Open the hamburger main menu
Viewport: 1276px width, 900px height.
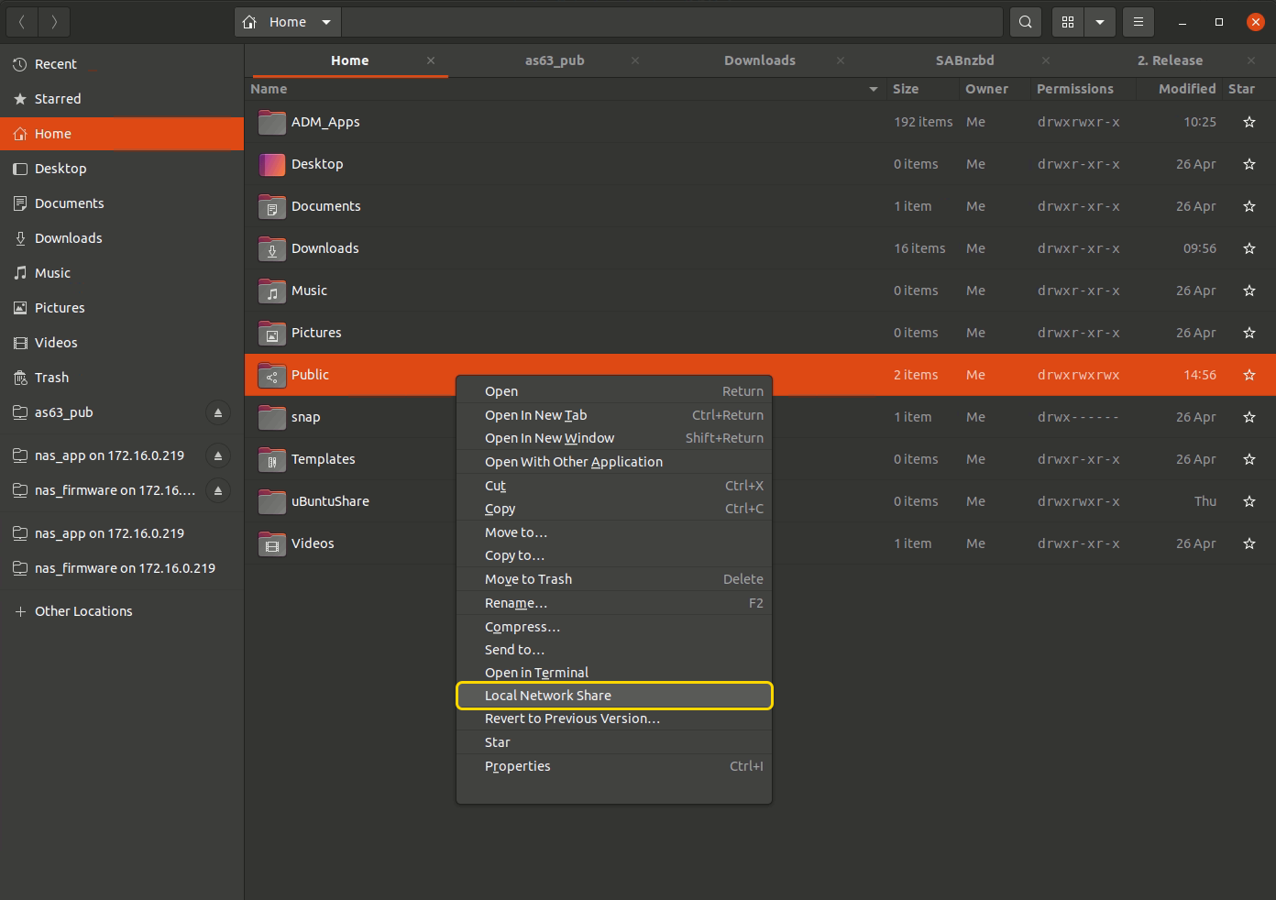[x=1138, y=22]
